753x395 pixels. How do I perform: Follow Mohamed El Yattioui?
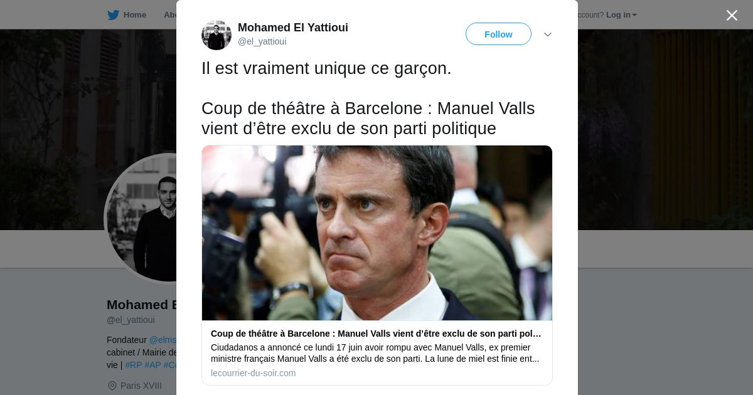[x=498, y=34]
